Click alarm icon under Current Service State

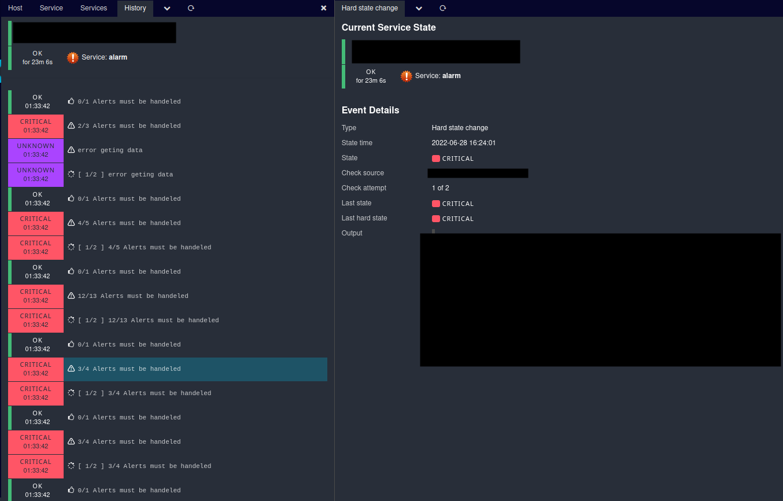406,76
